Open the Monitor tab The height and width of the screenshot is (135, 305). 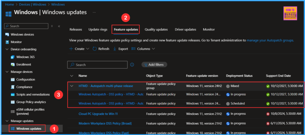pos(209,29)
